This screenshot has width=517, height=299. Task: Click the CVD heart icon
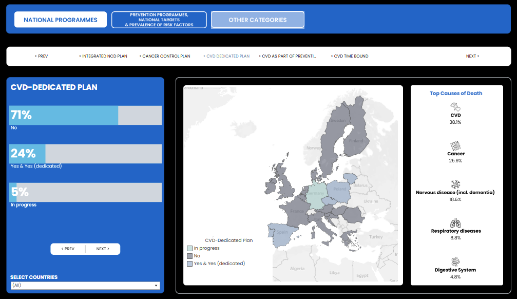pos(455,107)
